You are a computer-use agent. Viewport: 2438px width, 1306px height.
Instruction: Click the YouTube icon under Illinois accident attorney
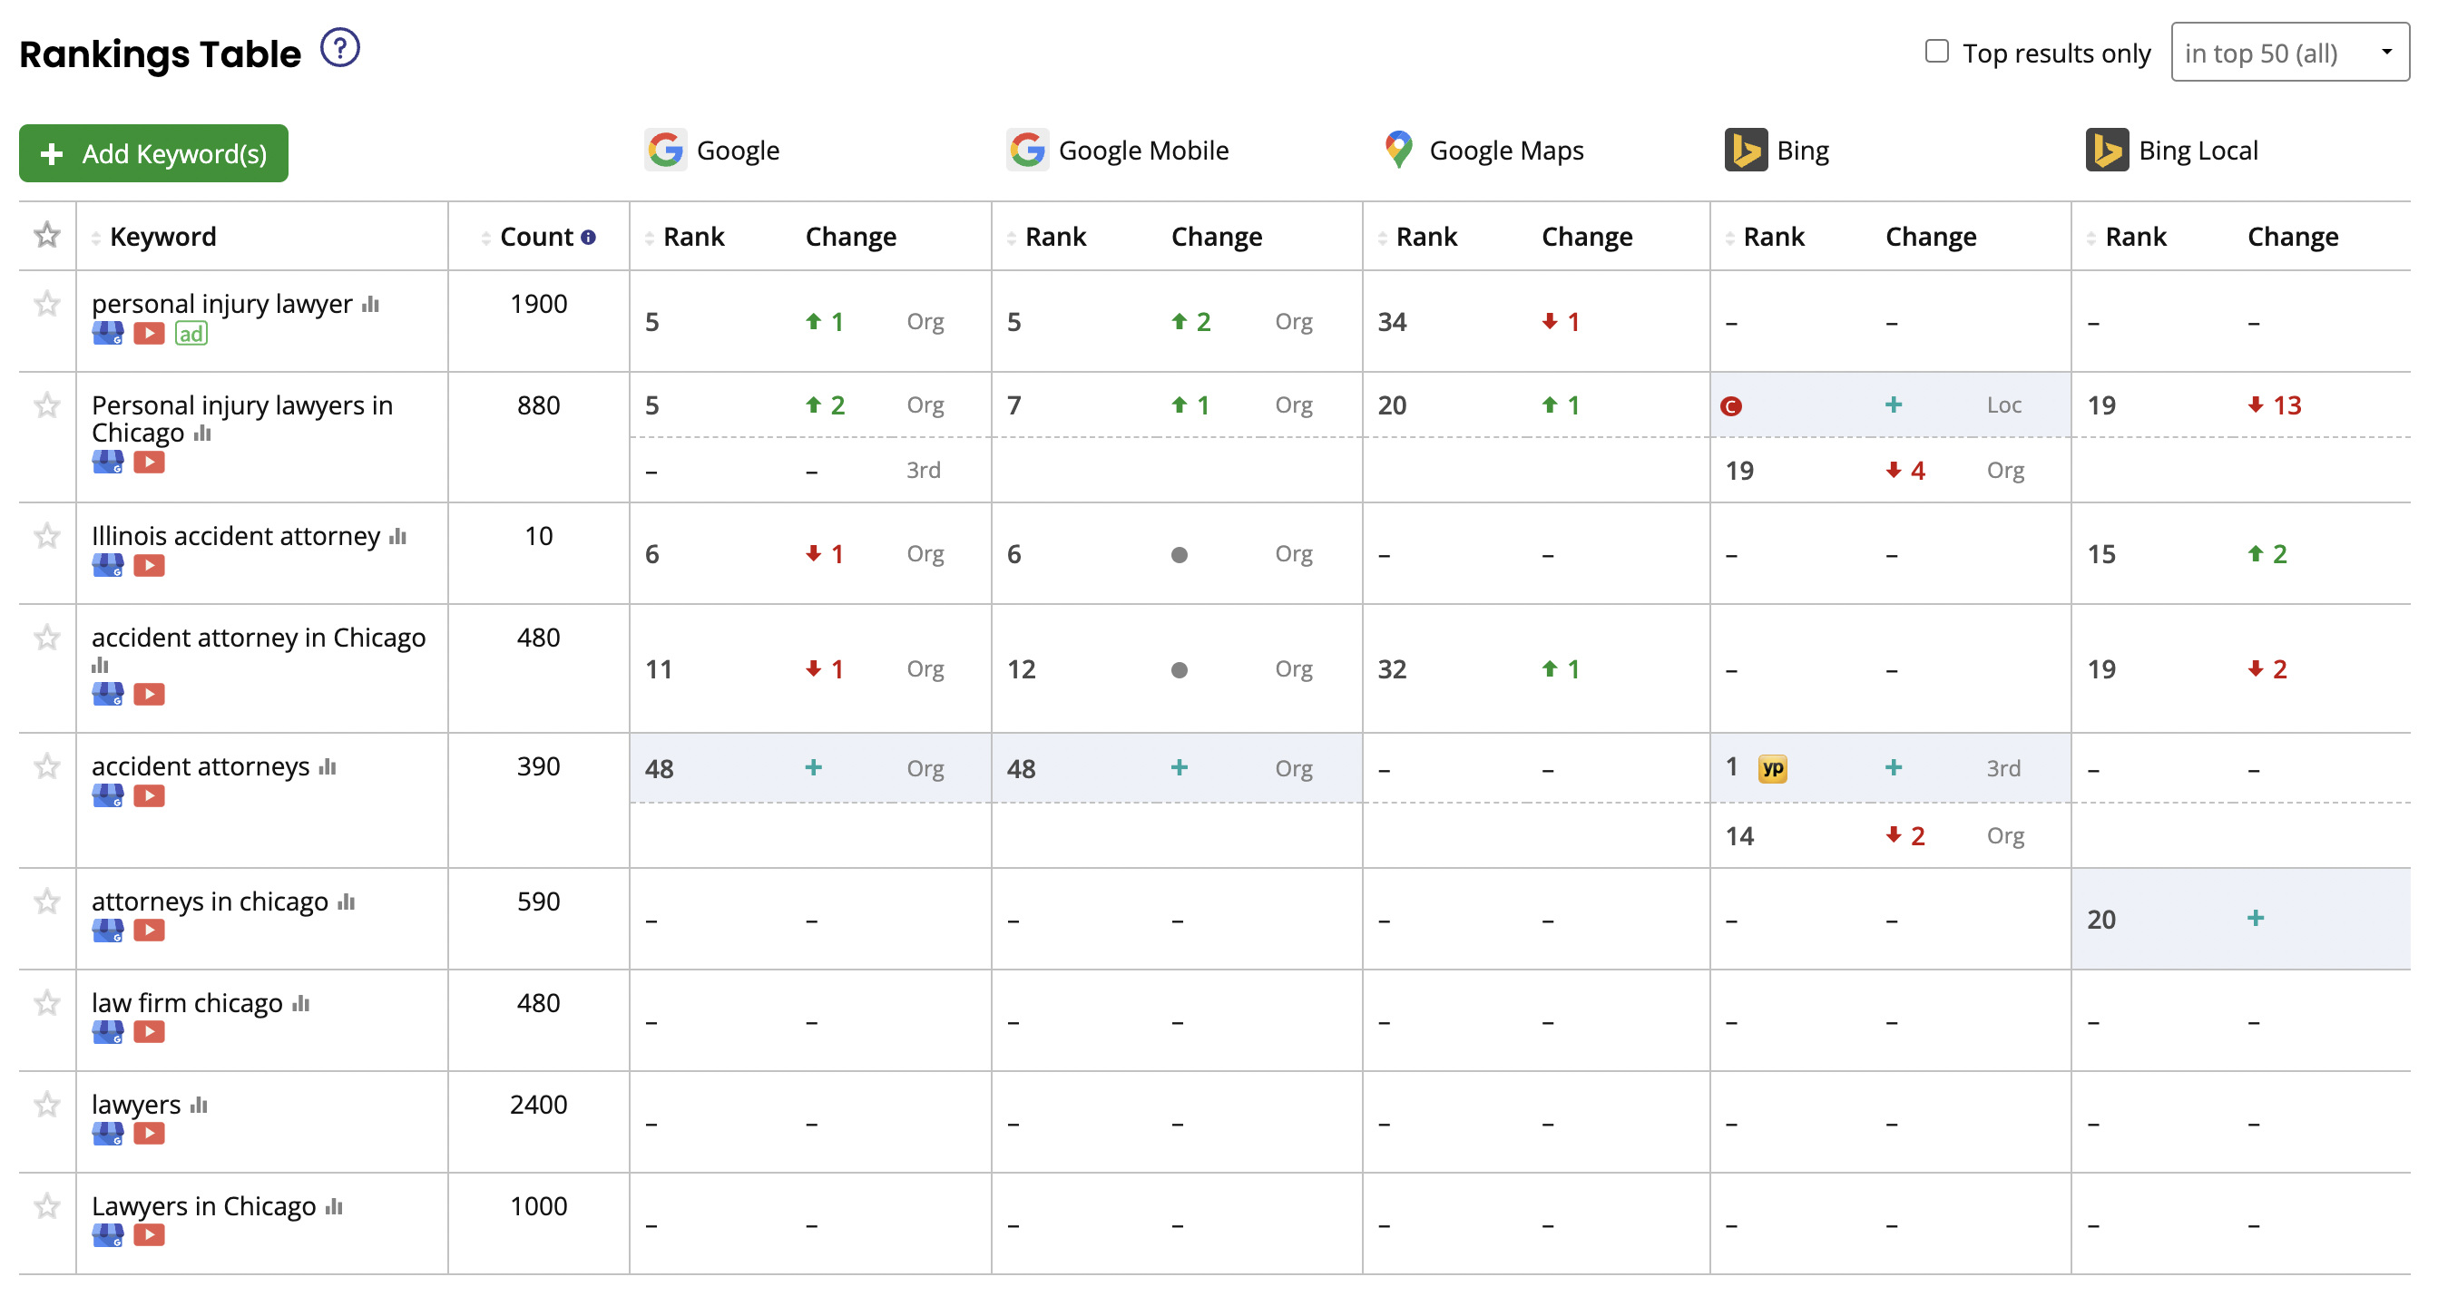(149, 566)
